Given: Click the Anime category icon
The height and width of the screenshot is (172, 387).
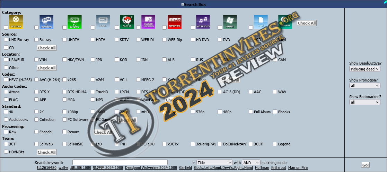Looking at the screenshot, I should coord(127,22).
